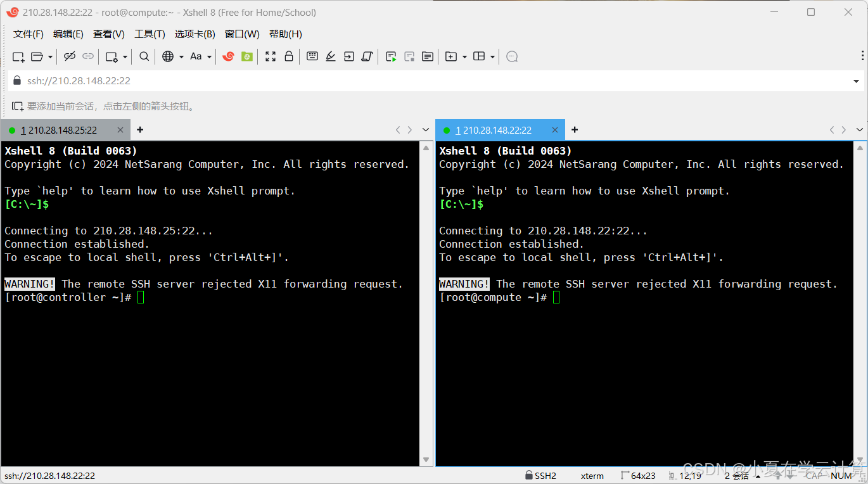The image size is (868, 484).
Task: Open the 窗口(W) menu
Action: click(243, 34)
